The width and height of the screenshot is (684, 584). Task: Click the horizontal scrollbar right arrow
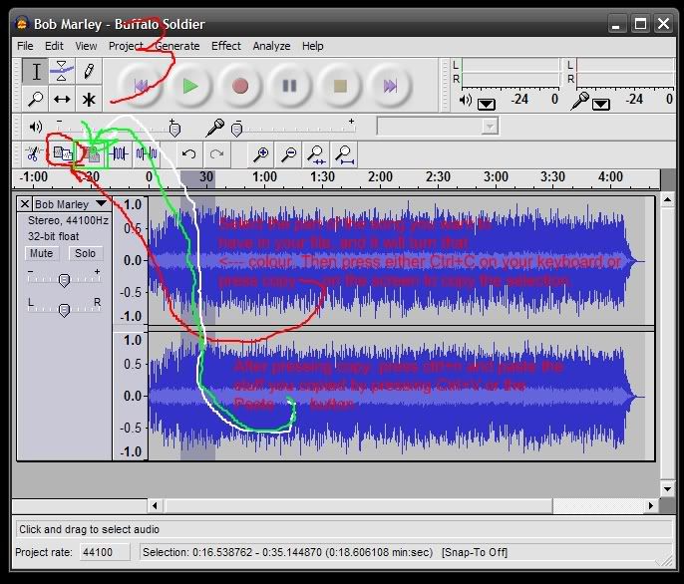tap(651, 506)
